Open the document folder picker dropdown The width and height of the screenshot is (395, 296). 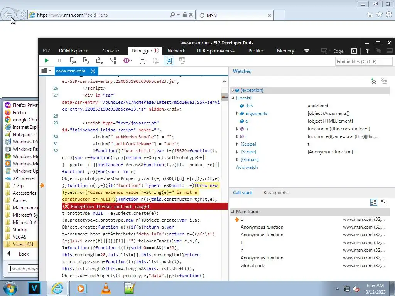(x=46, y=71)
